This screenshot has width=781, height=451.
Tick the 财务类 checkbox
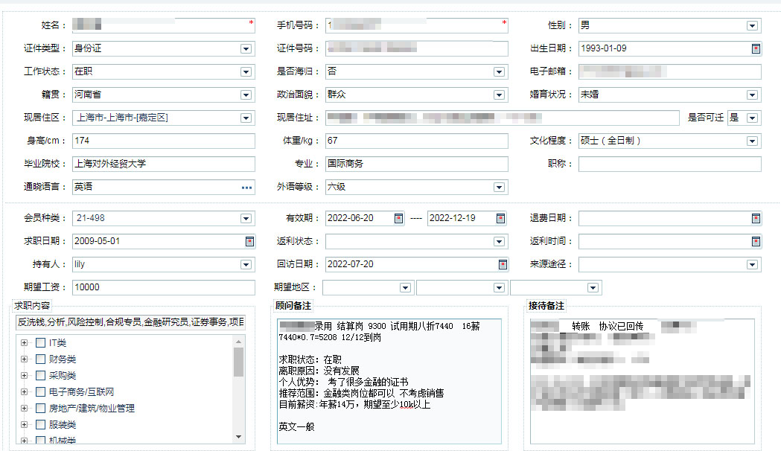click(41, 359)
